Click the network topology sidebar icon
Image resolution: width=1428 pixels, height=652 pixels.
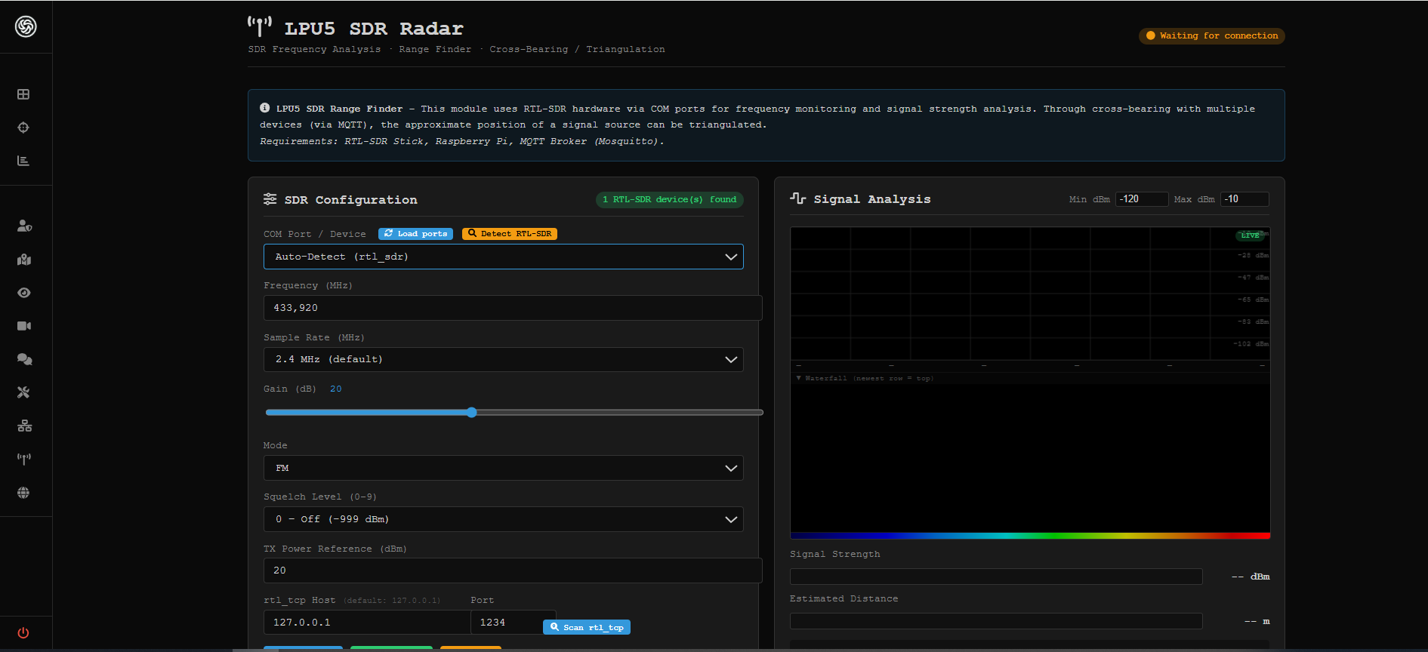(x=24, y=426)
